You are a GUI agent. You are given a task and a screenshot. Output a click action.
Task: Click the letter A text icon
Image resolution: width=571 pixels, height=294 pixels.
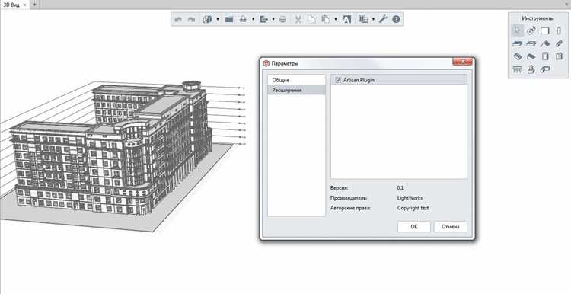pos(346,19)
